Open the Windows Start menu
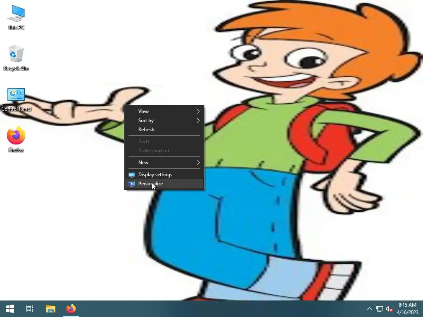The width and height of the screenshot is (423, 317). [x=10, y=309]
